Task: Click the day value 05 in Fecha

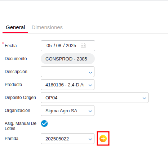Action: coord(49,46)
